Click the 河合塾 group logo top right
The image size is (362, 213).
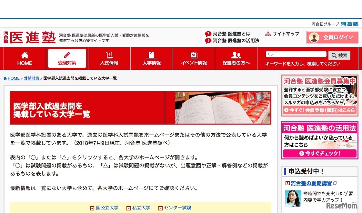pyautogui.click(x=349, y=24)
